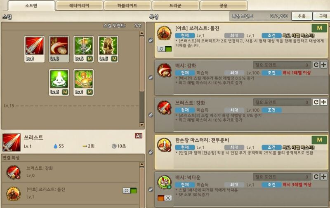Viewport: 330px width, 208px height.
Task: Click up arrow of 연결 특성 scrollbar
Action: (x=142, y=164)
